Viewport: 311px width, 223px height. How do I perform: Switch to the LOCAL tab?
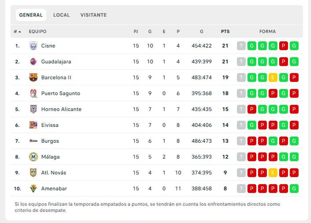pos(61,15)
